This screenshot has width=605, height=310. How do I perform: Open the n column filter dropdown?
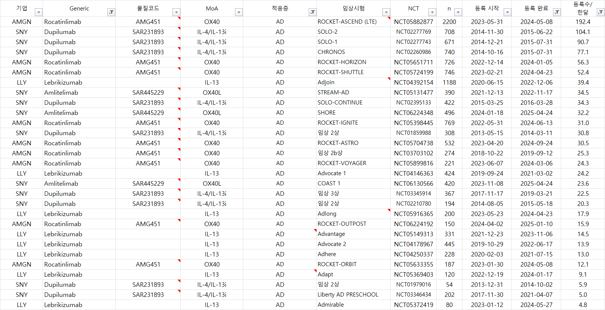[x=458, y=12]
